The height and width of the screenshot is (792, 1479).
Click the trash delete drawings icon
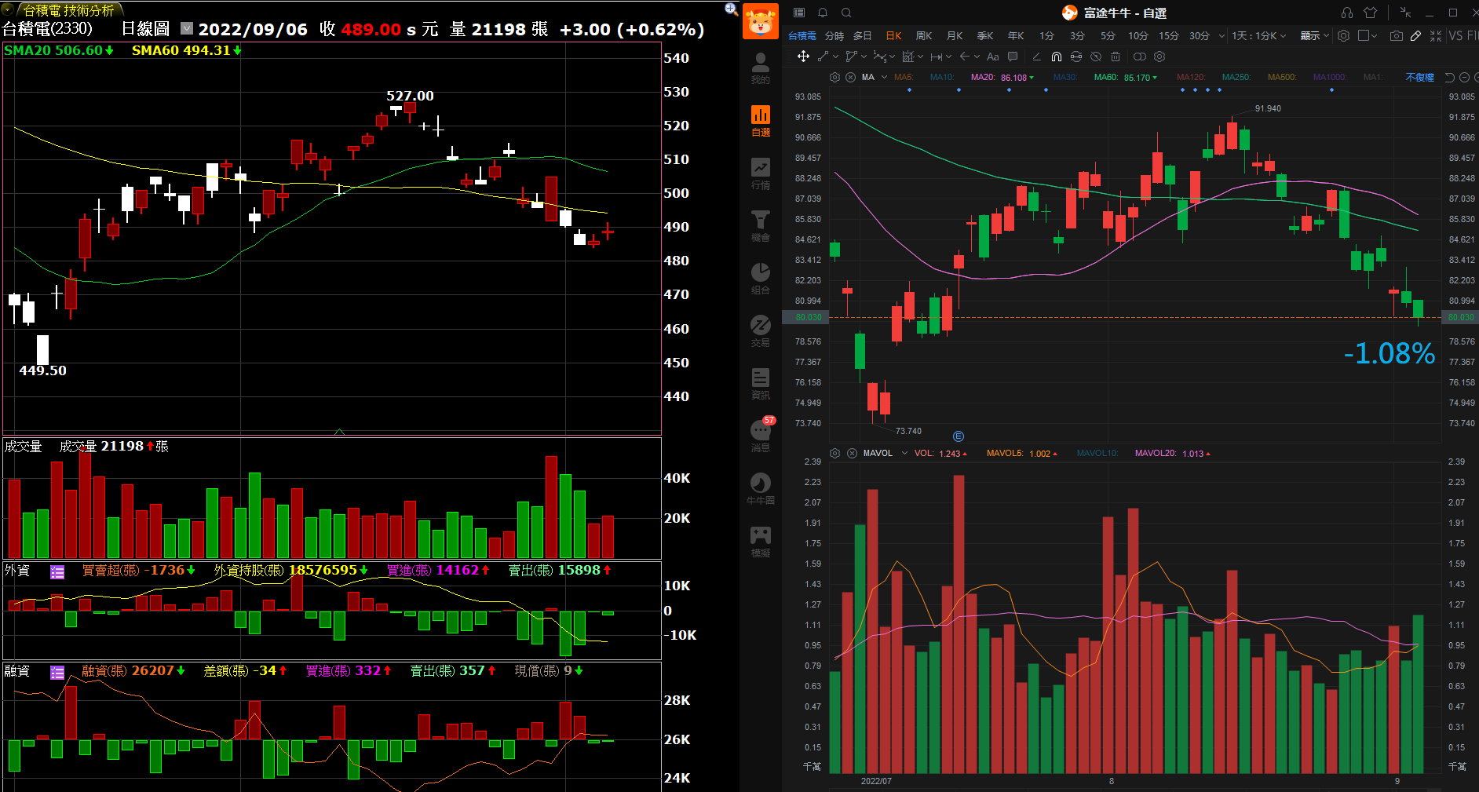tap(1116, 57)
